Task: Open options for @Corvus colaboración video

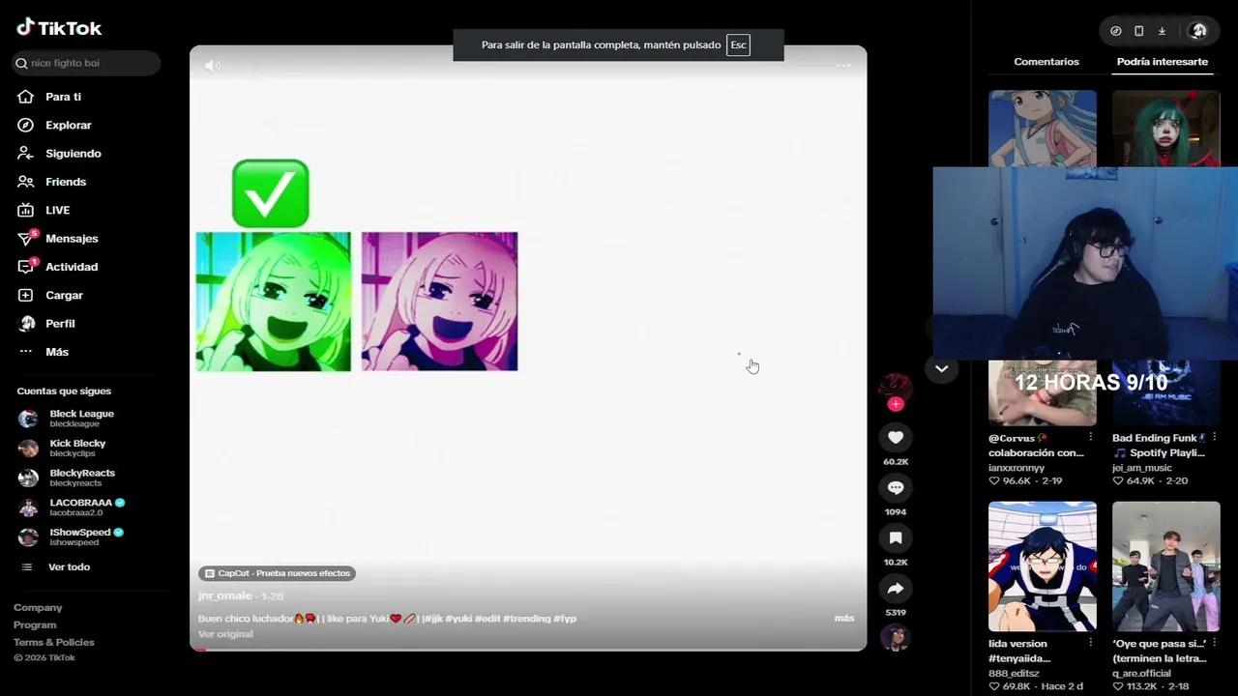Action: (x=1090, y=438)
